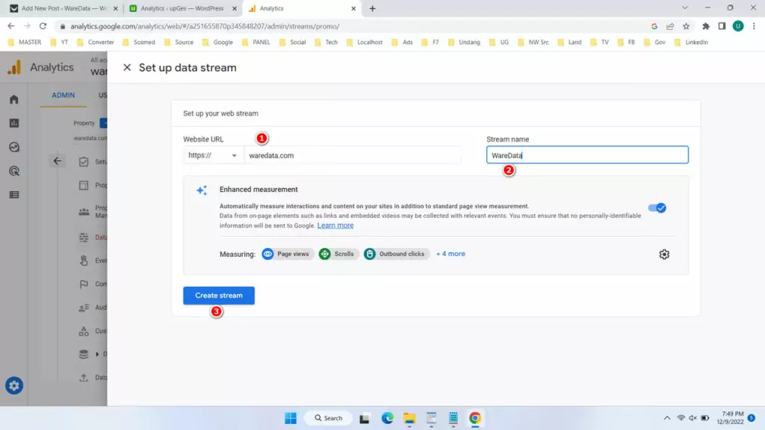Show hidden system tray icons
The height and width of the screenshot is (430, 765).
[667, 418]
